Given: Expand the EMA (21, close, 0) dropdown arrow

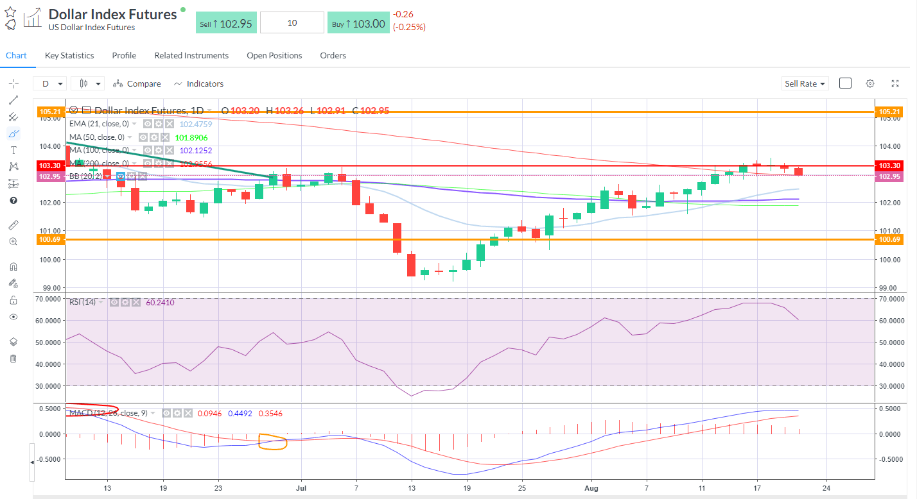Looking at the screenshot, I should [x=134, y=124].
